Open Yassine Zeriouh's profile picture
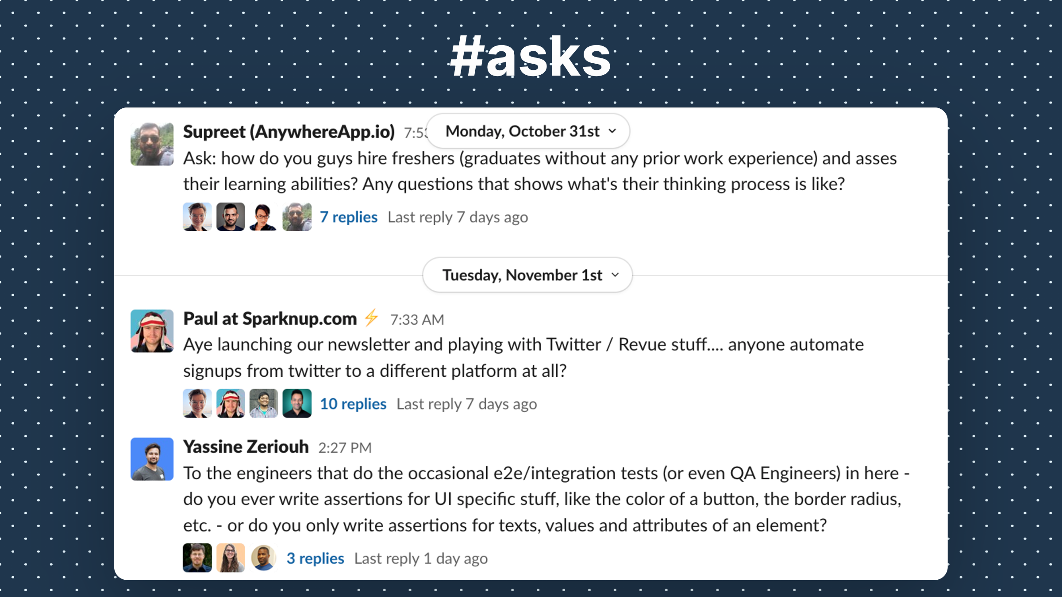 click(152, 459)
